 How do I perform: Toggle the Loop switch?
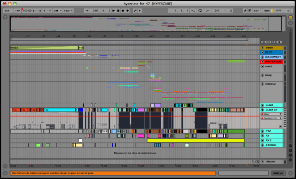tap(200, 11)
